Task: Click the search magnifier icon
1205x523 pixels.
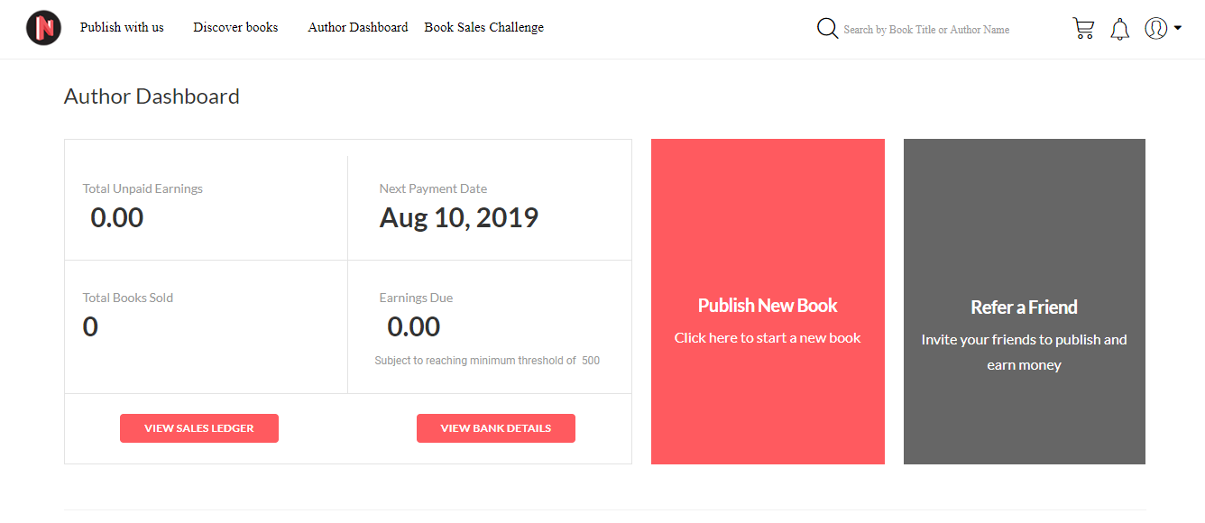Action: (826, 28)
